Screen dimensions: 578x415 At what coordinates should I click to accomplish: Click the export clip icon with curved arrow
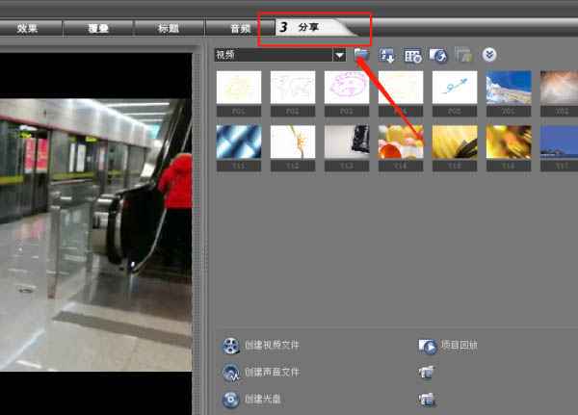pyautogui.click(x=438, y=56)
